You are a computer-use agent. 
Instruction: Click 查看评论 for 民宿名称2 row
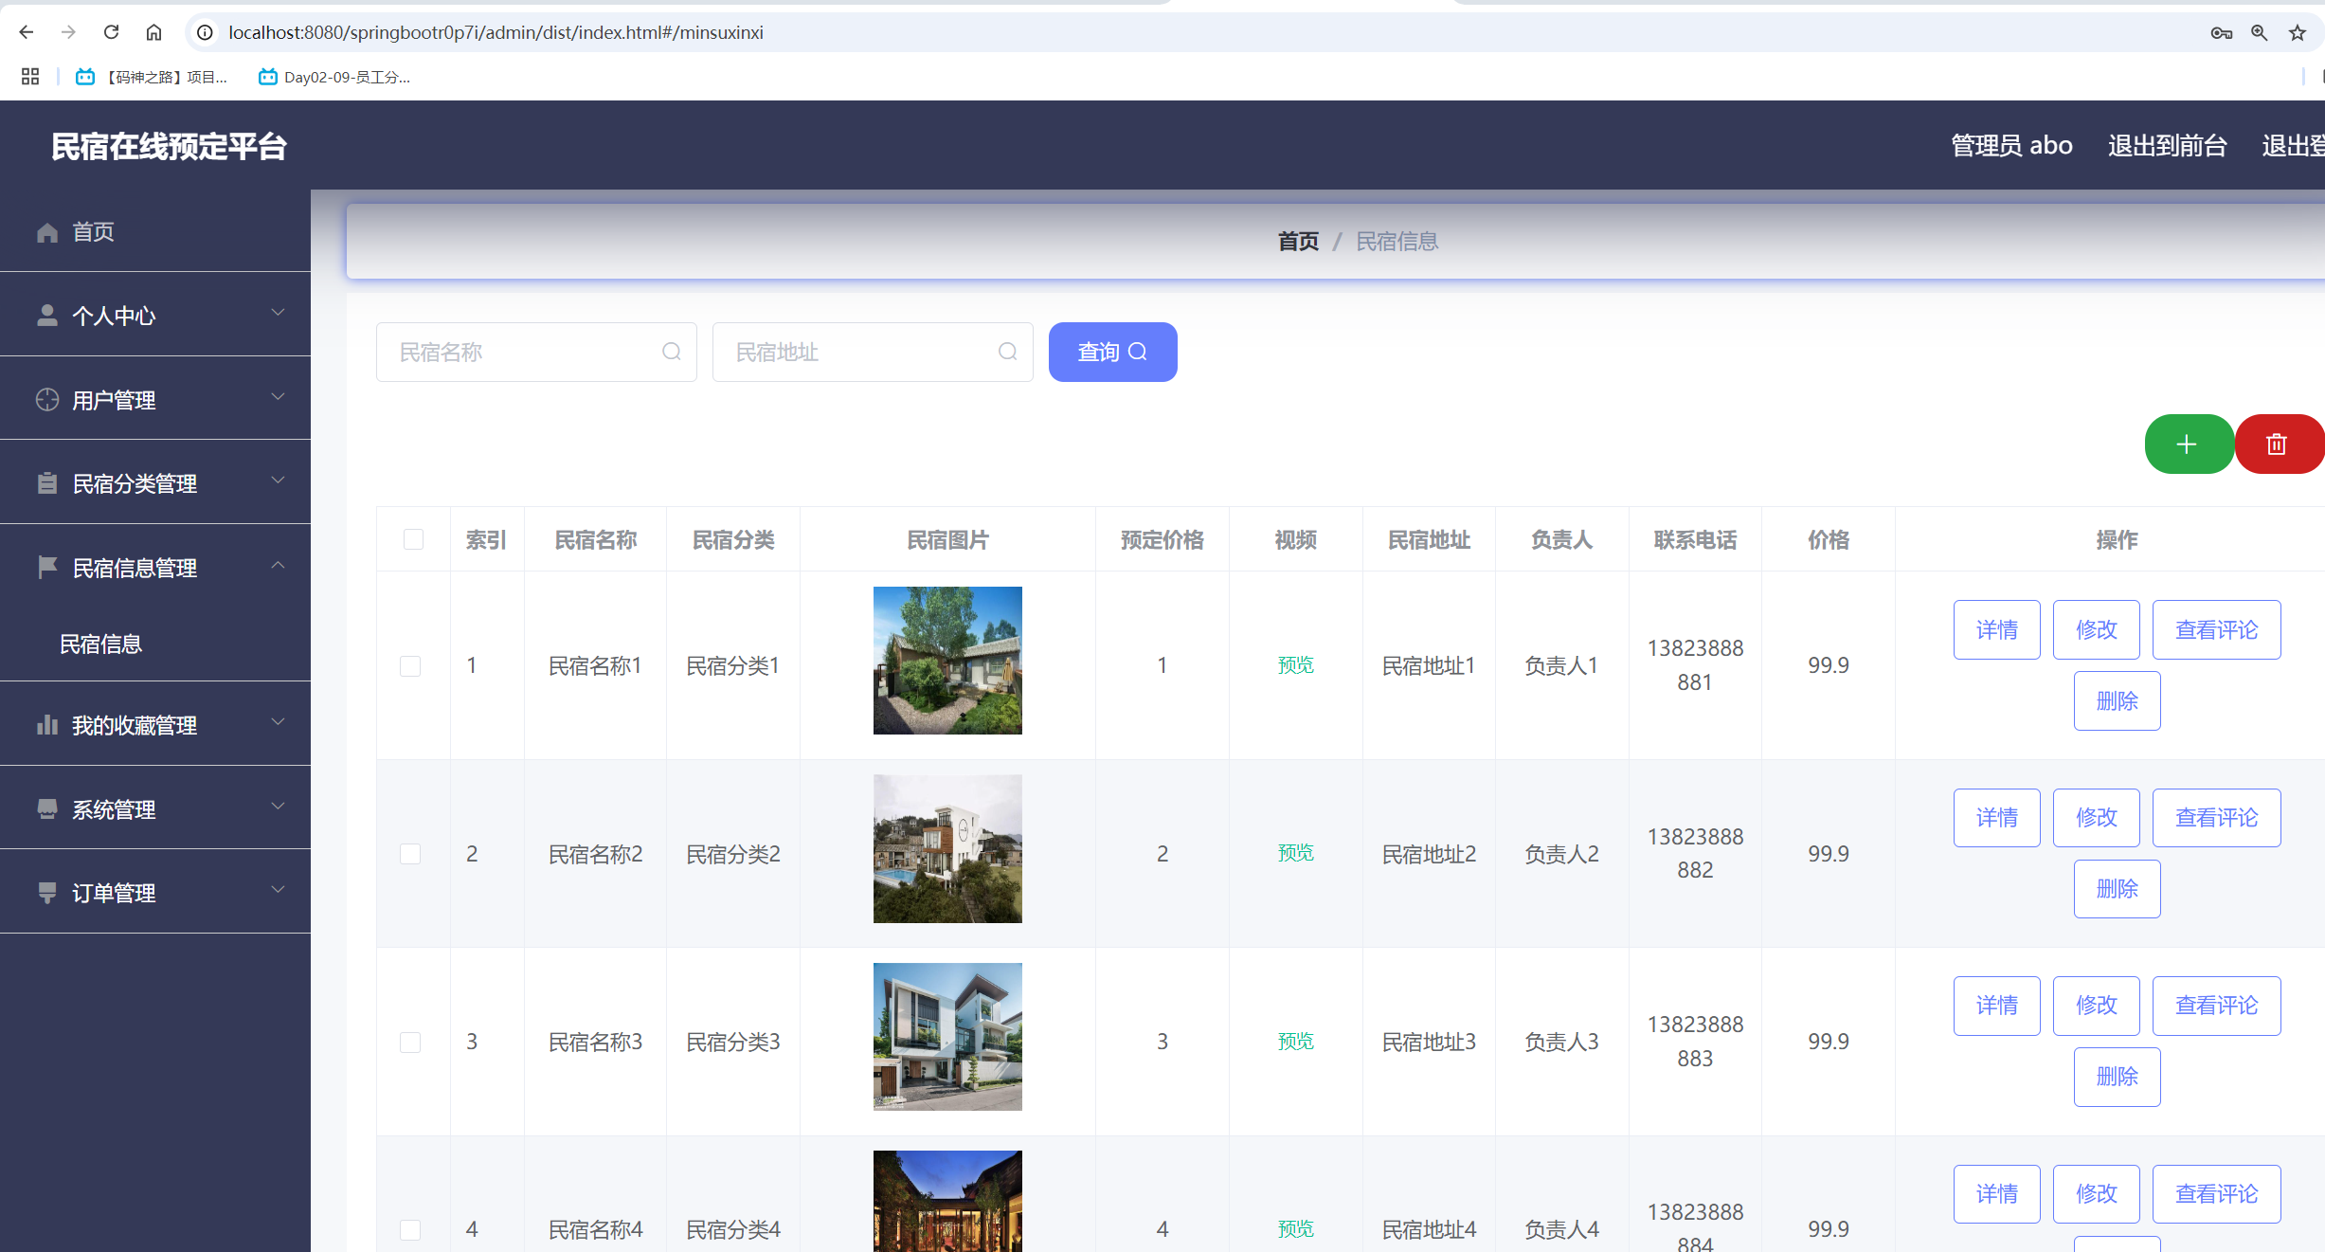[2215, 817]
